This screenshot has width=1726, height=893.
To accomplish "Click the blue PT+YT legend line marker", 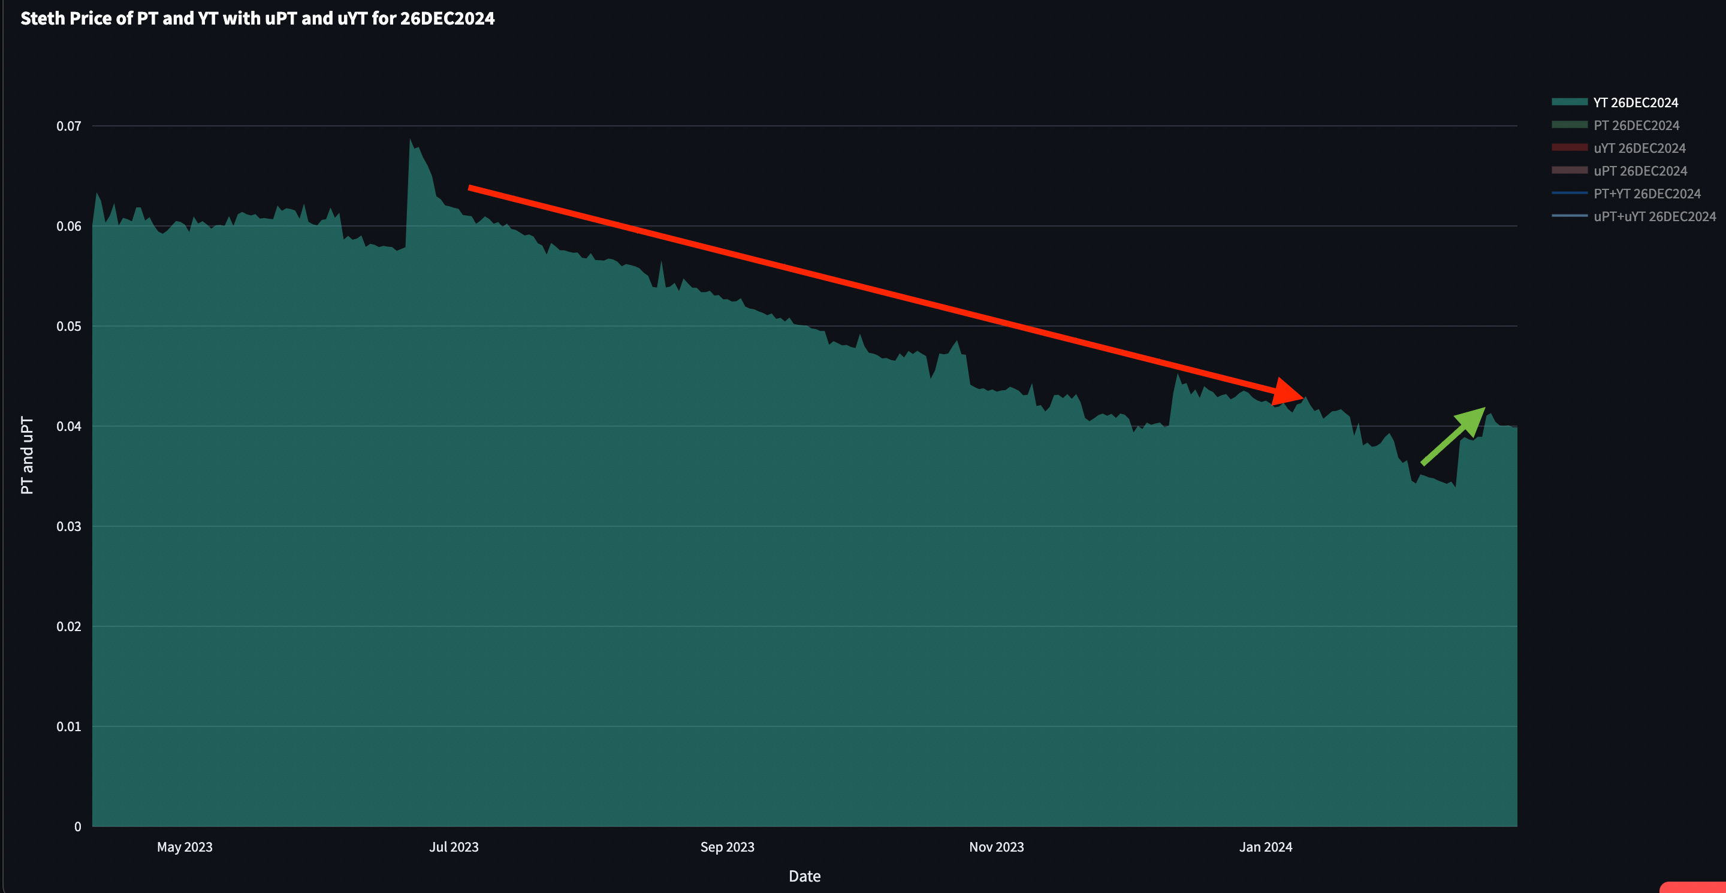I will coord(1569,193).
